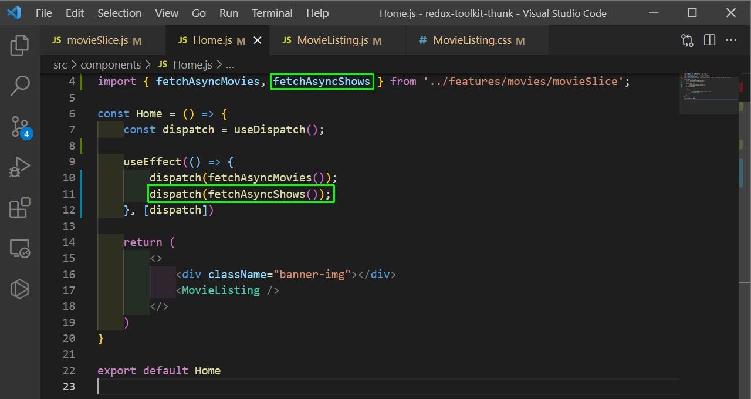Open the View menu
This screenshot has height=399, width=751.
tap(167, 13)
